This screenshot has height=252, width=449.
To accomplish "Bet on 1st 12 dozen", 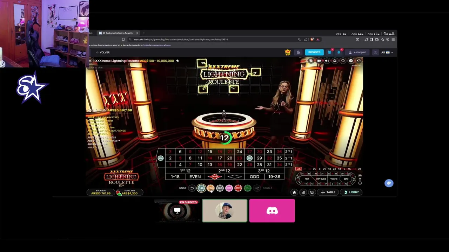I will [185, 171].
